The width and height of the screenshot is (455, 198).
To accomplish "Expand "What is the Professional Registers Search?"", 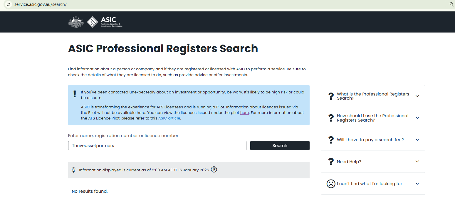I will pos(417,96).
